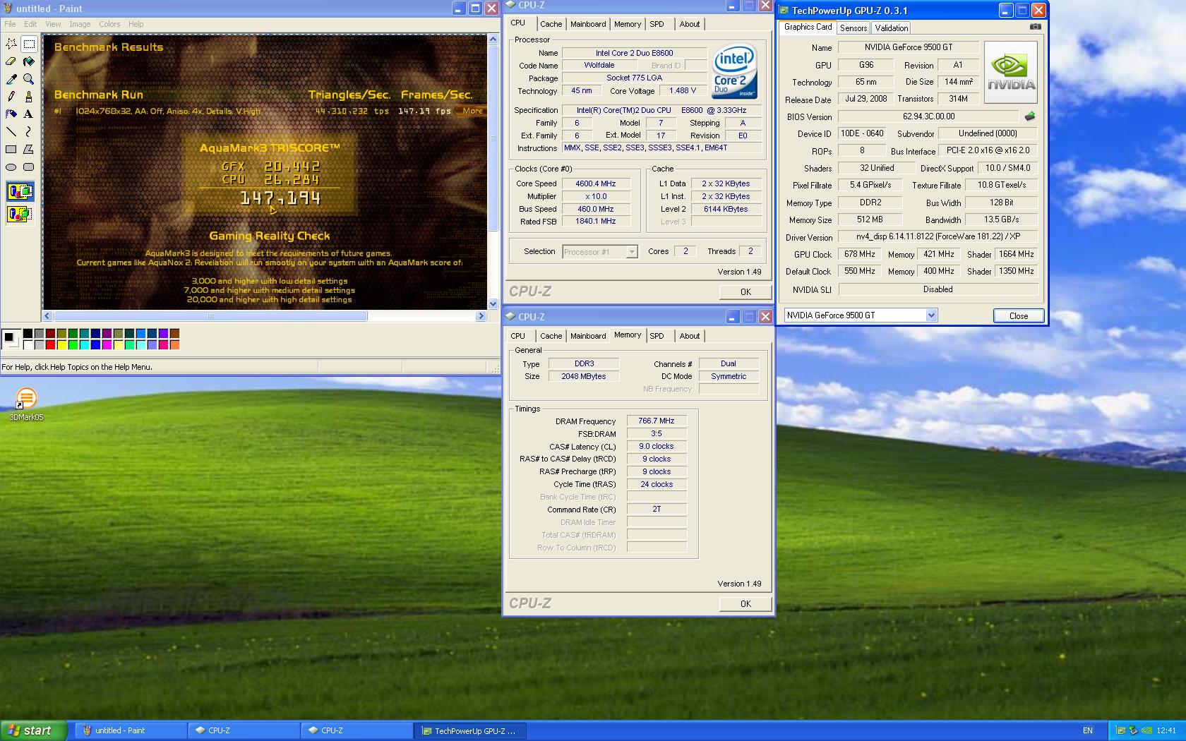Pick the yellow color swatch in palette
The width and height of the screenshot is (1186, 741).
point(61,344)
